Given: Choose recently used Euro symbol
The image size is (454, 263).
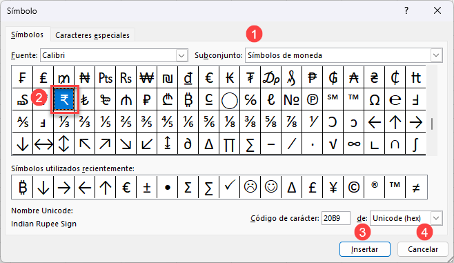Looking at the screenshot, I should [126, 187].
